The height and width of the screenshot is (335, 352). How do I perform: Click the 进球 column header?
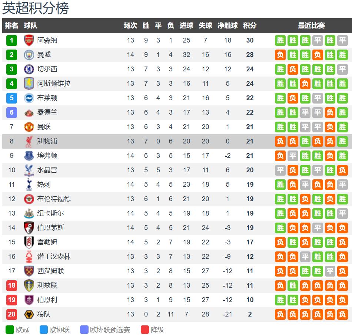pos(186,26)
